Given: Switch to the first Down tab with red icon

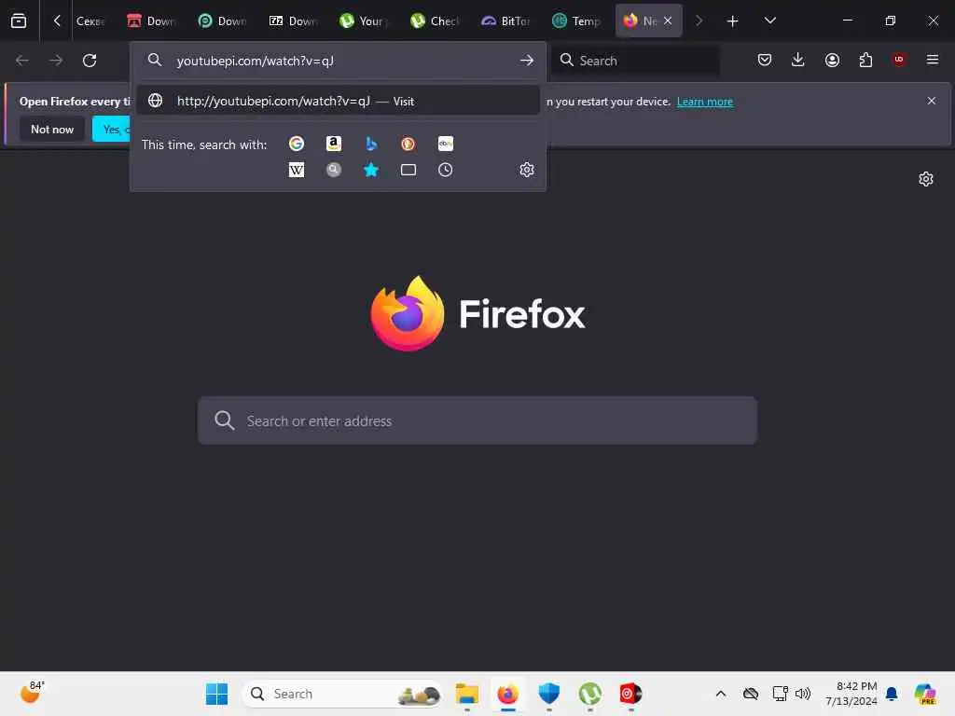Looking at the screenshot, I should point(151,21).
